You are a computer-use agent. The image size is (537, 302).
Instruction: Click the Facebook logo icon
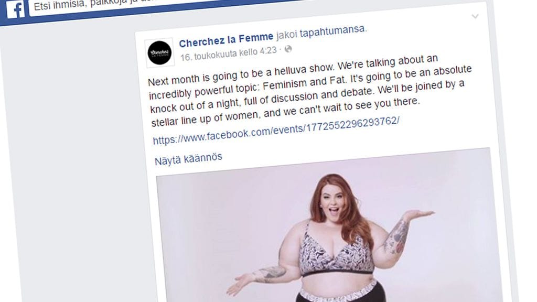[15, 9]
